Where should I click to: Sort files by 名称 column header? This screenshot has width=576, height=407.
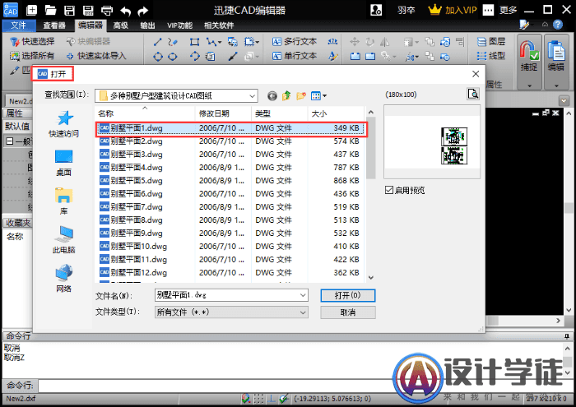pyautogui.click(x=145, y=113)
